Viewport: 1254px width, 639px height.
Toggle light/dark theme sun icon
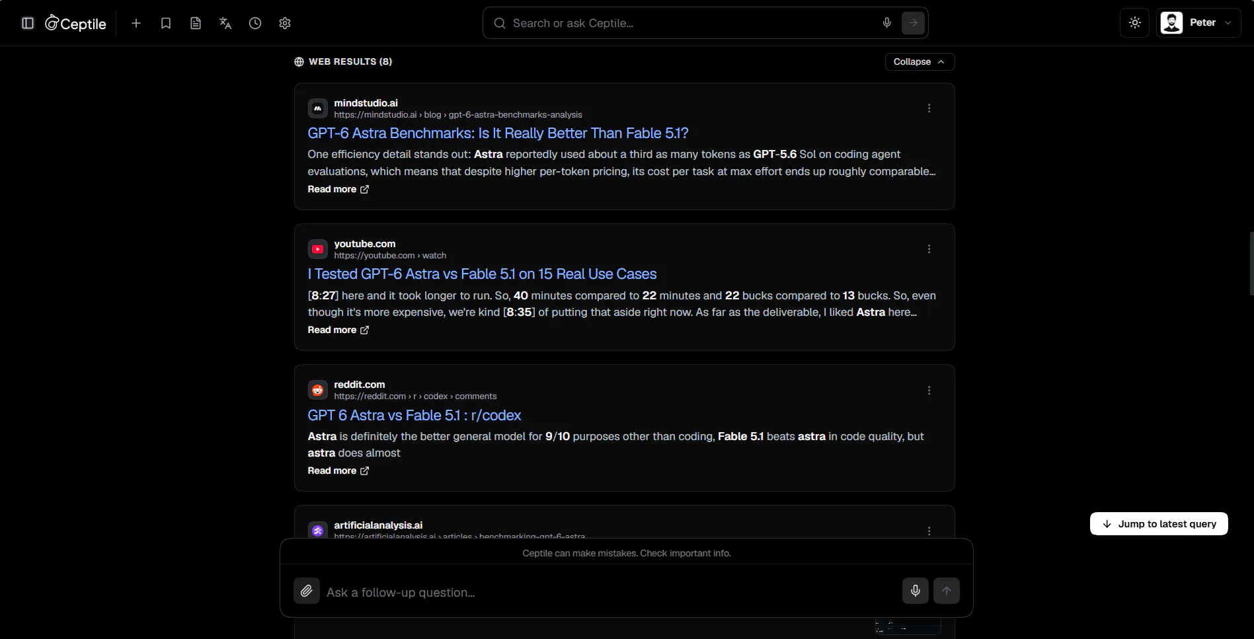1135,22
